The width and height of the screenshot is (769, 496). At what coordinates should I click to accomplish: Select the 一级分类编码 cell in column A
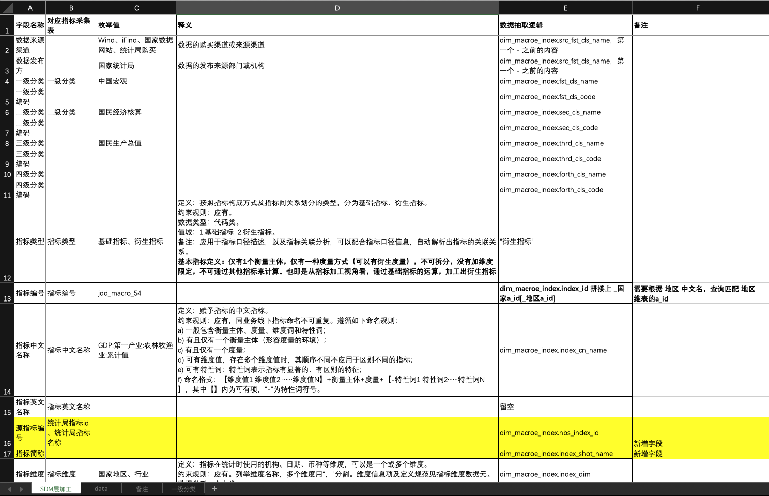tap(30, 97)
